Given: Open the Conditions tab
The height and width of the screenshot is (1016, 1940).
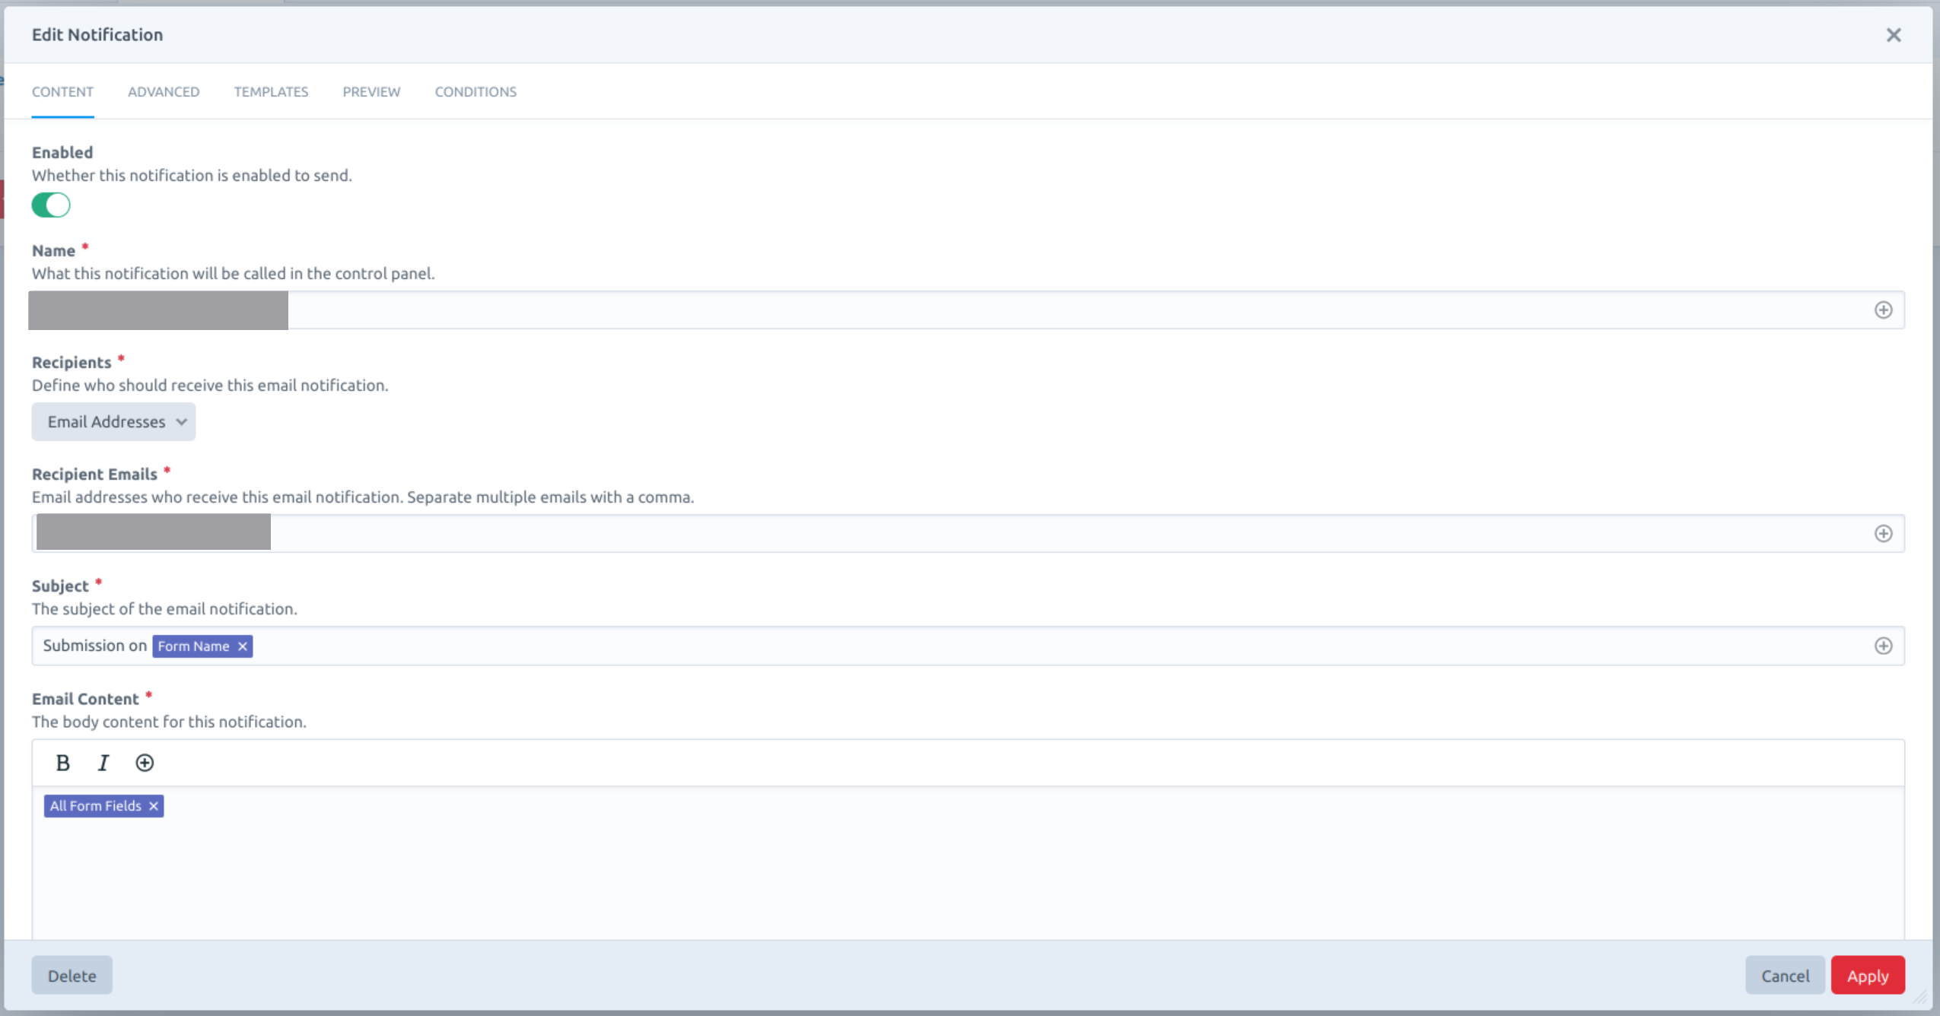Looking at the screenshot, I should (475, 91).
